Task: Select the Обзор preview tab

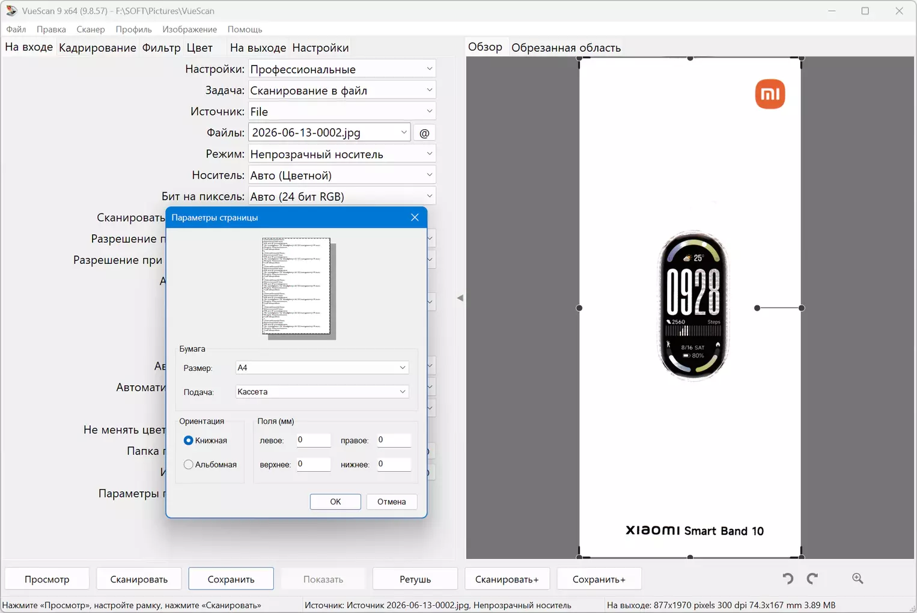Action: tap(485, 47)
